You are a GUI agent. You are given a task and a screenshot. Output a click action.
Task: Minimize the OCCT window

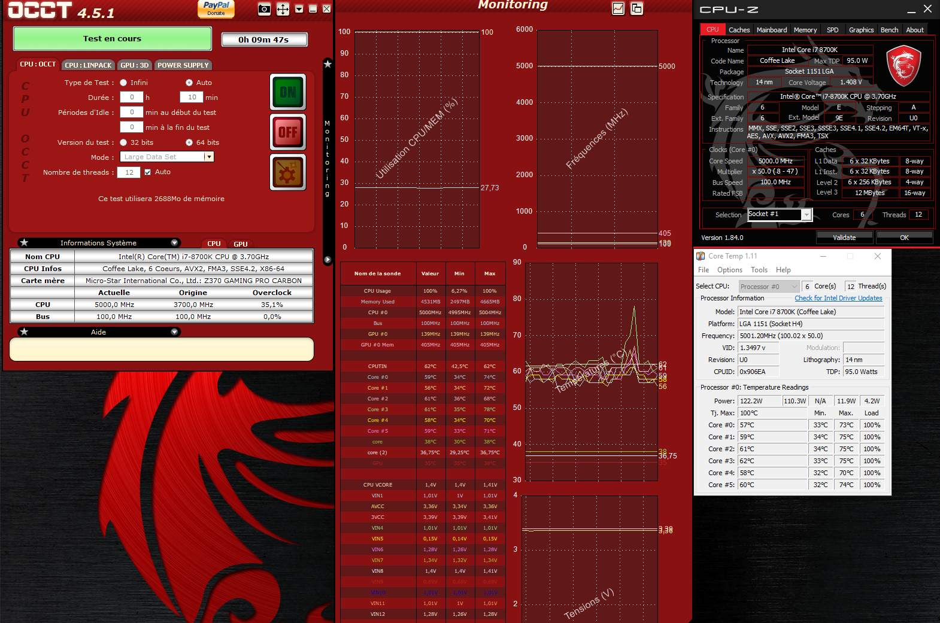313,9
